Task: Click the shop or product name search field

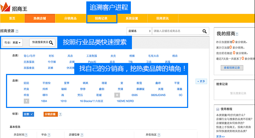Action: click(x=177, y=31)
